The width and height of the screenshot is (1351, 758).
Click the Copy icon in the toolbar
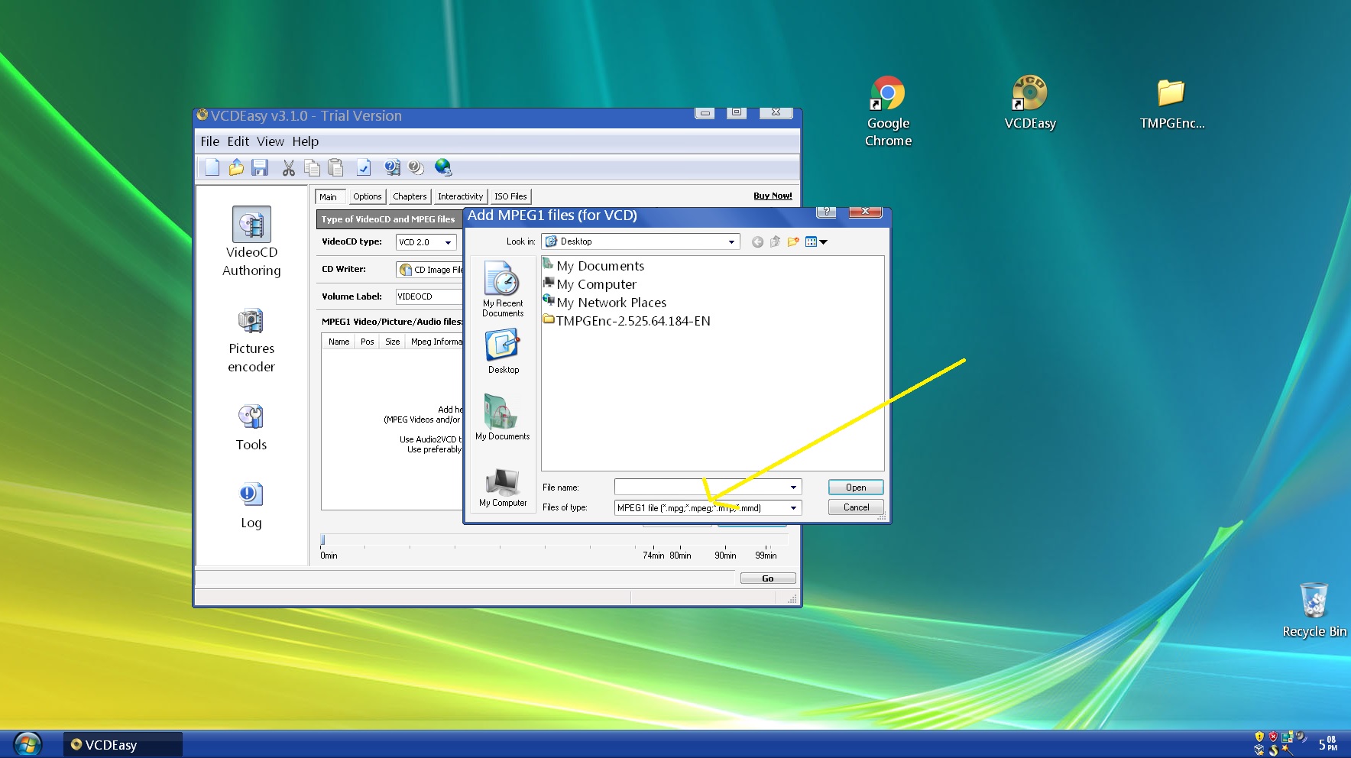tap(312, 167)
